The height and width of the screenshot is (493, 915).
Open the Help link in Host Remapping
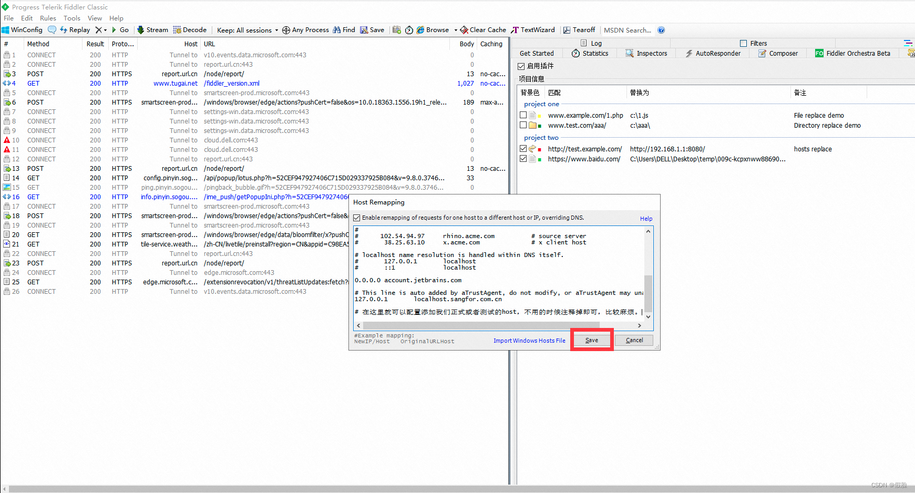click(x=646, y=219)
